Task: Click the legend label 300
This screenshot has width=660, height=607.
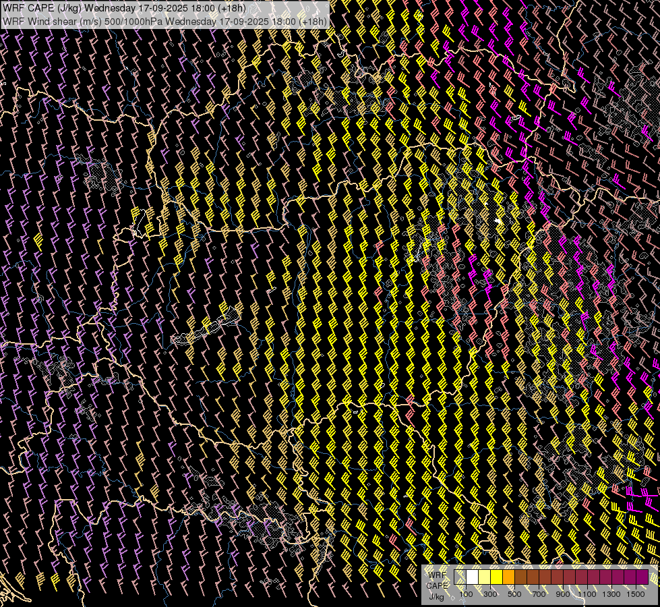Action: tap(490, 594)
